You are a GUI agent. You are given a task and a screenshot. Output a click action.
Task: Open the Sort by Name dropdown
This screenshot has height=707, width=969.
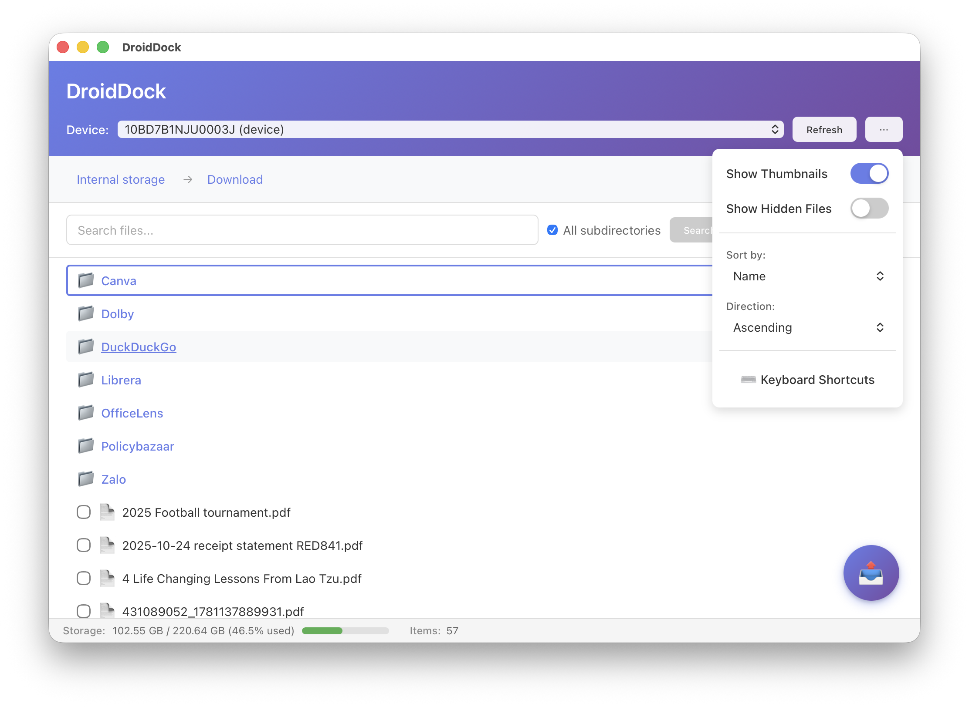(807, 276)
